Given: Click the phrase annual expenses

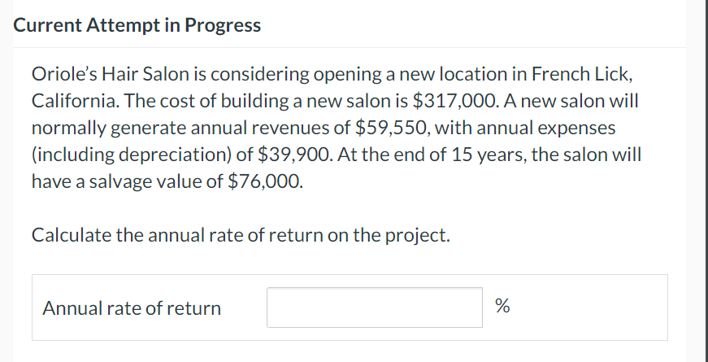Looking at the screenshot, I should pos(553,128).
